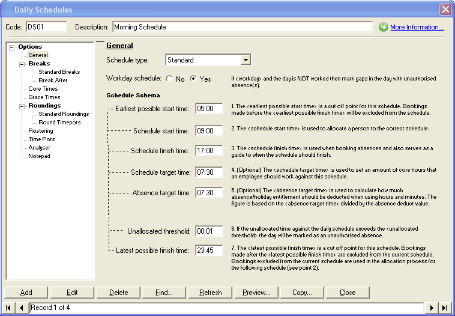Go to previous record arrow
Screen dimensions: 455x316
[21, 308]
